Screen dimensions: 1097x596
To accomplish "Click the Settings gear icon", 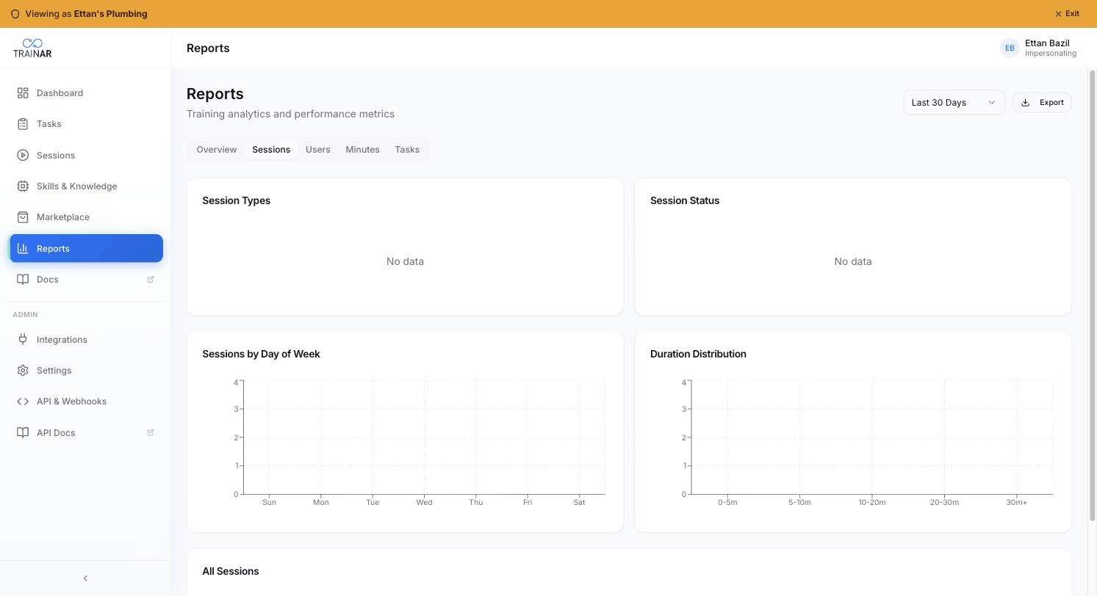I will [23, 371].
